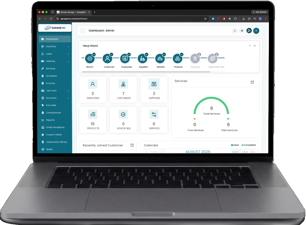Expand the Inventory menu chevron
The height and width of the screenshot is (225, 306).
[x=68, y=47]
